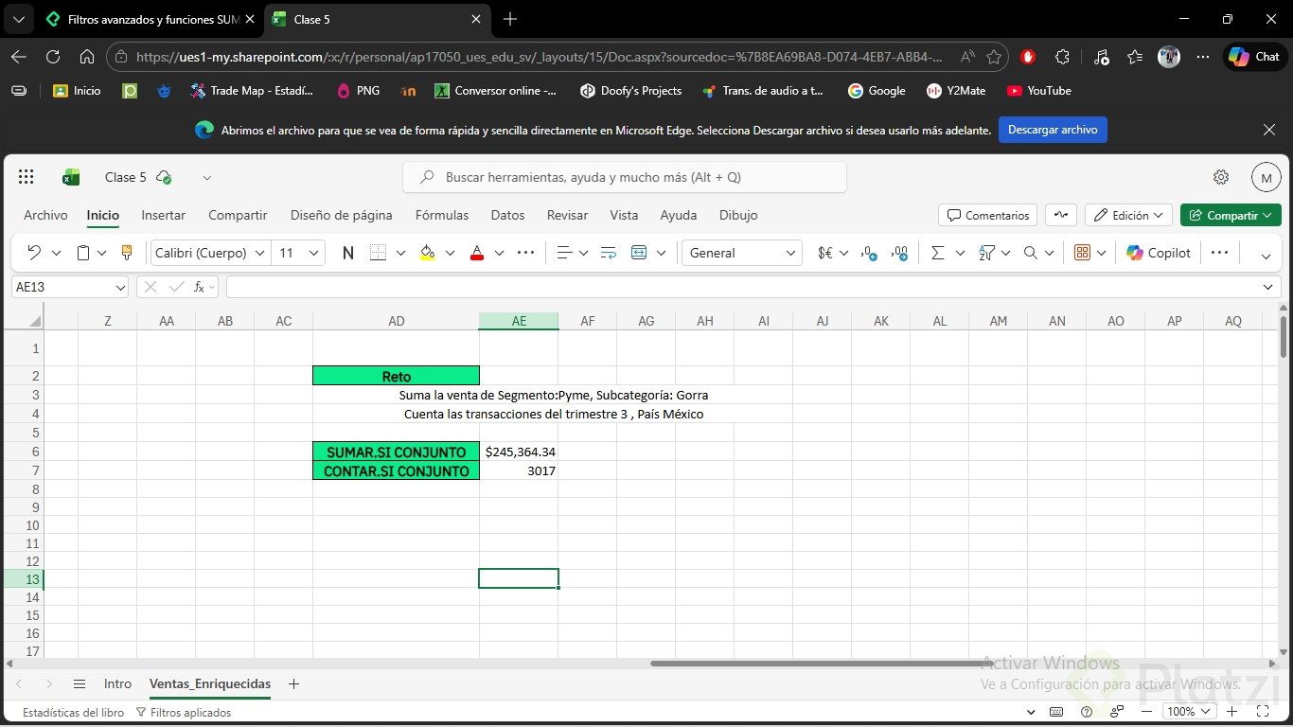Open ribbon overflow ellipsis next to Copilot

[x=1219, y=253]
